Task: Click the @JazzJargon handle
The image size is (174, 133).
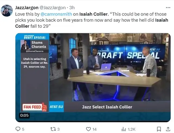Action: click(52, 8)
